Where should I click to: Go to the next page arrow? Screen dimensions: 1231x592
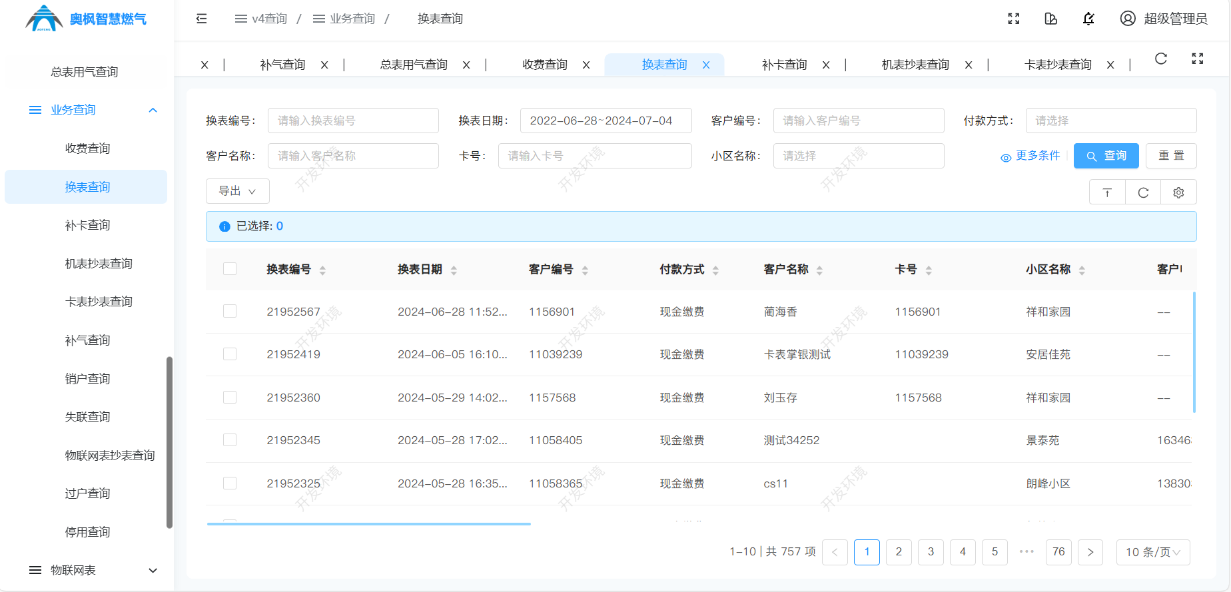[1090, 552]
